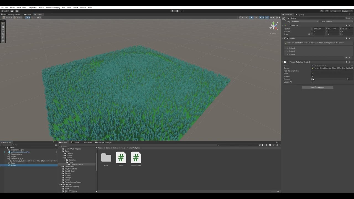Expand TerrainGroup_0 in Hierarchy
This screenshot has height=199, width=354.
pyautogui.click(x=7, y=159)
